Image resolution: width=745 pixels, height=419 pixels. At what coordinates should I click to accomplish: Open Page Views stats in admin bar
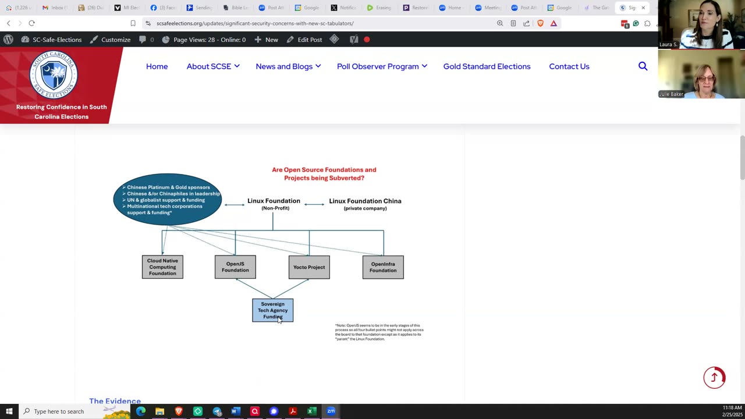coord(203,40)
